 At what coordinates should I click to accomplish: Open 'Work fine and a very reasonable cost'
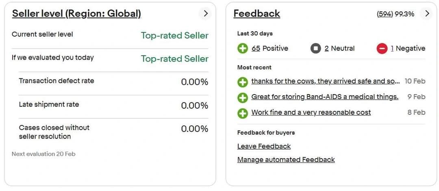[311, 113]
